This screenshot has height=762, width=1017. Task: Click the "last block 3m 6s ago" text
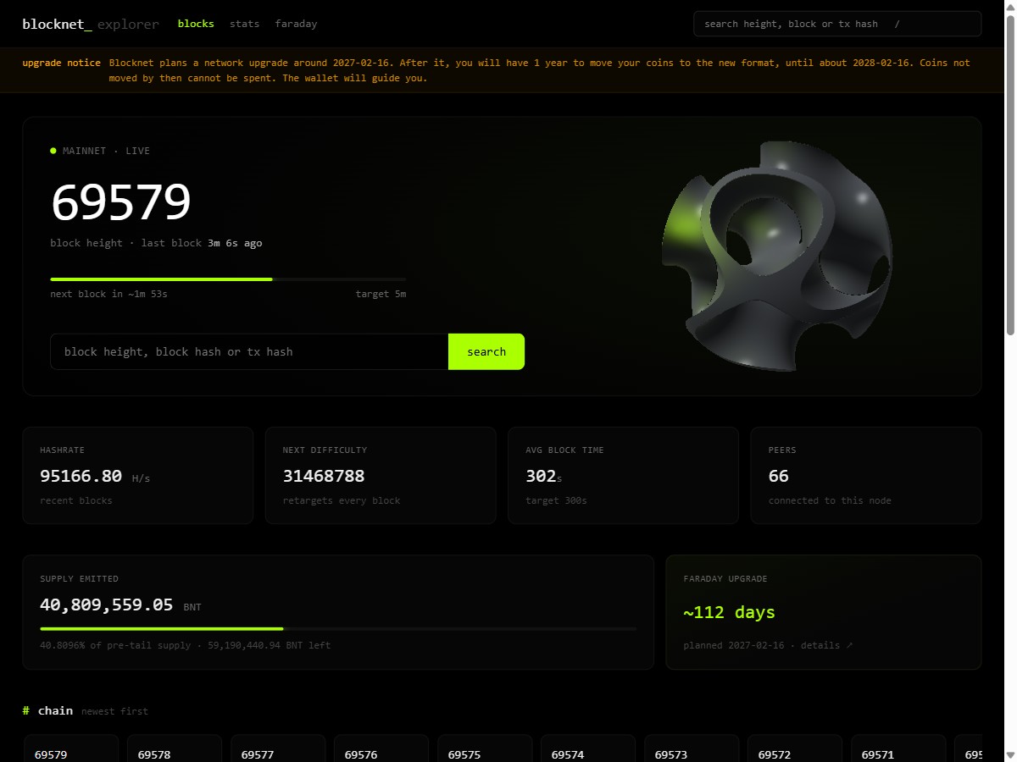click(202, 243)
